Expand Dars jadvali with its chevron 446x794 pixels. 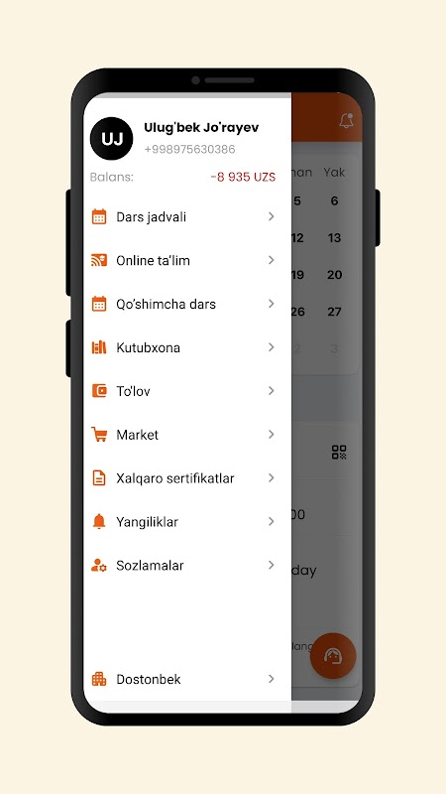272,216
